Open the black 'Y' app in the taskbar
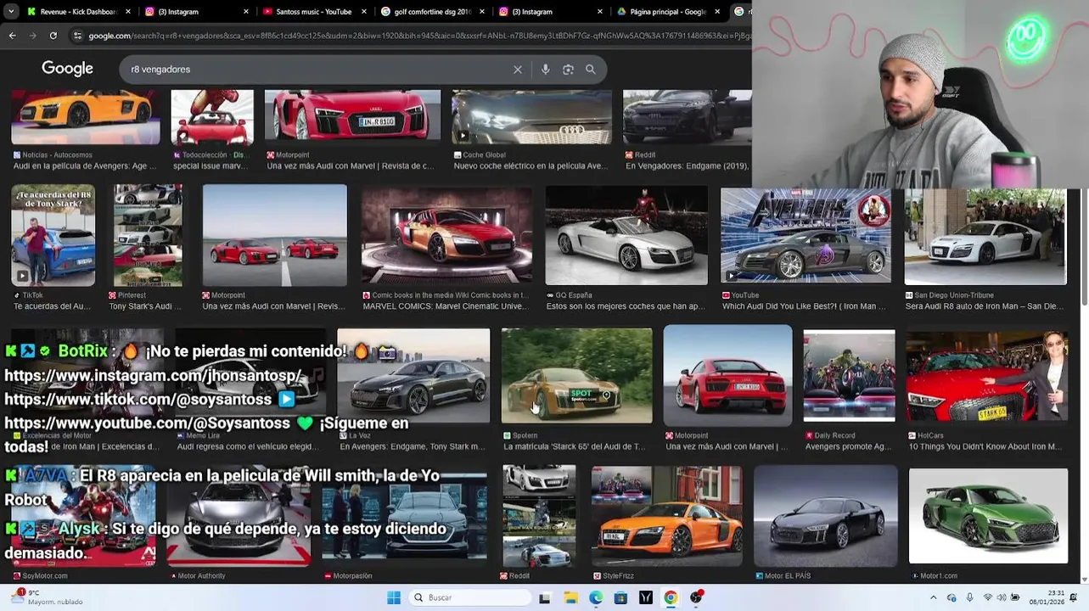 point(646,597)
